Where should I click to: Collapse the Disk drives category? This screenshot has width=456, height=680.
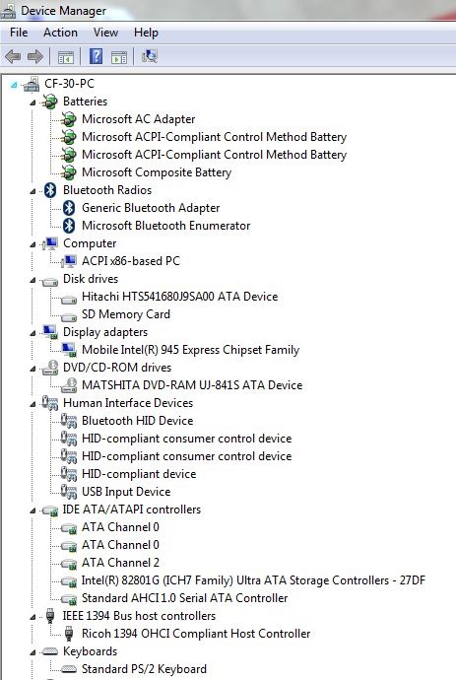click(x=33, y=280)
